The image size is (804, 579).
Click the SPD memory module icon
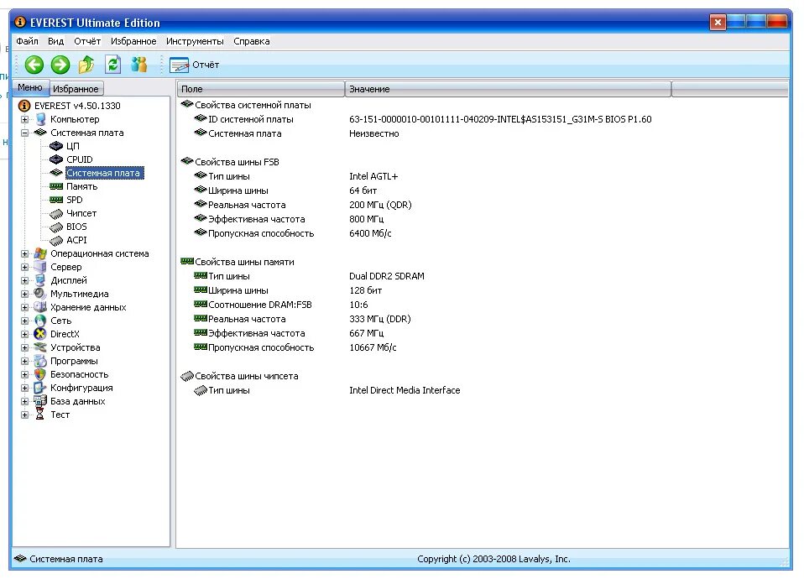pyautogui.click(x=56, y=200)
